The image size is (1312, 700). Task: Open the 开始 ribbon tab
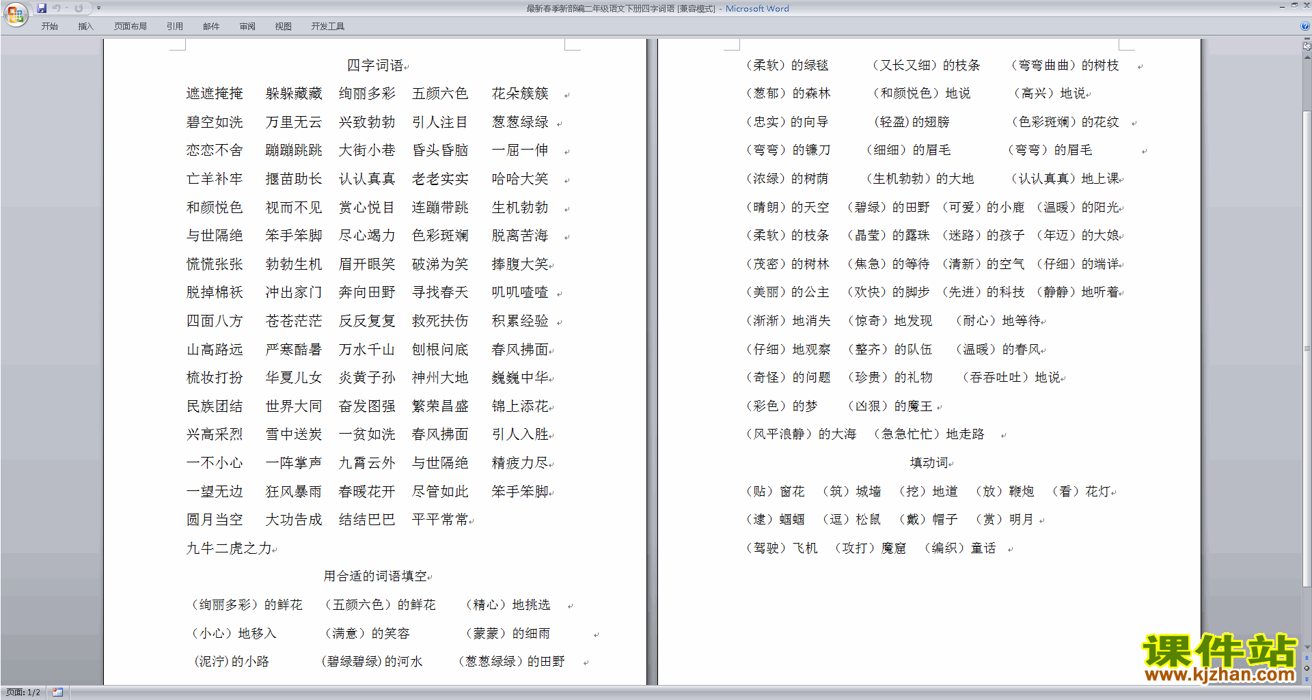(x=50, y=27)
